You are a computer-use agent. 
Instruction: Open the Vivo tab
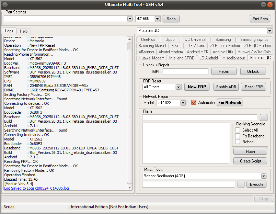click(x=175, y=46)
